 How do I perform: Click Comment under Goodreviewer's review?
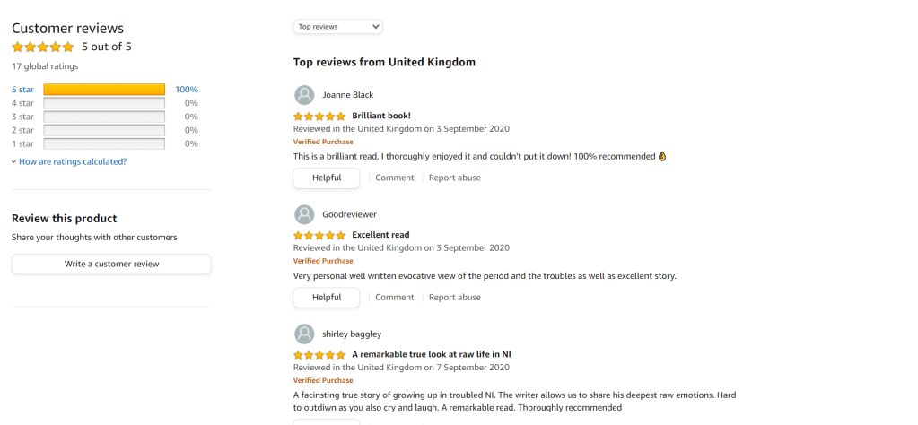point(395,297)
